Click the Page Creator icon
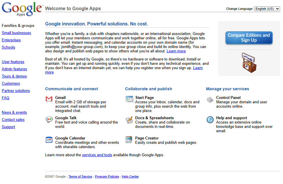 [129, 140]
